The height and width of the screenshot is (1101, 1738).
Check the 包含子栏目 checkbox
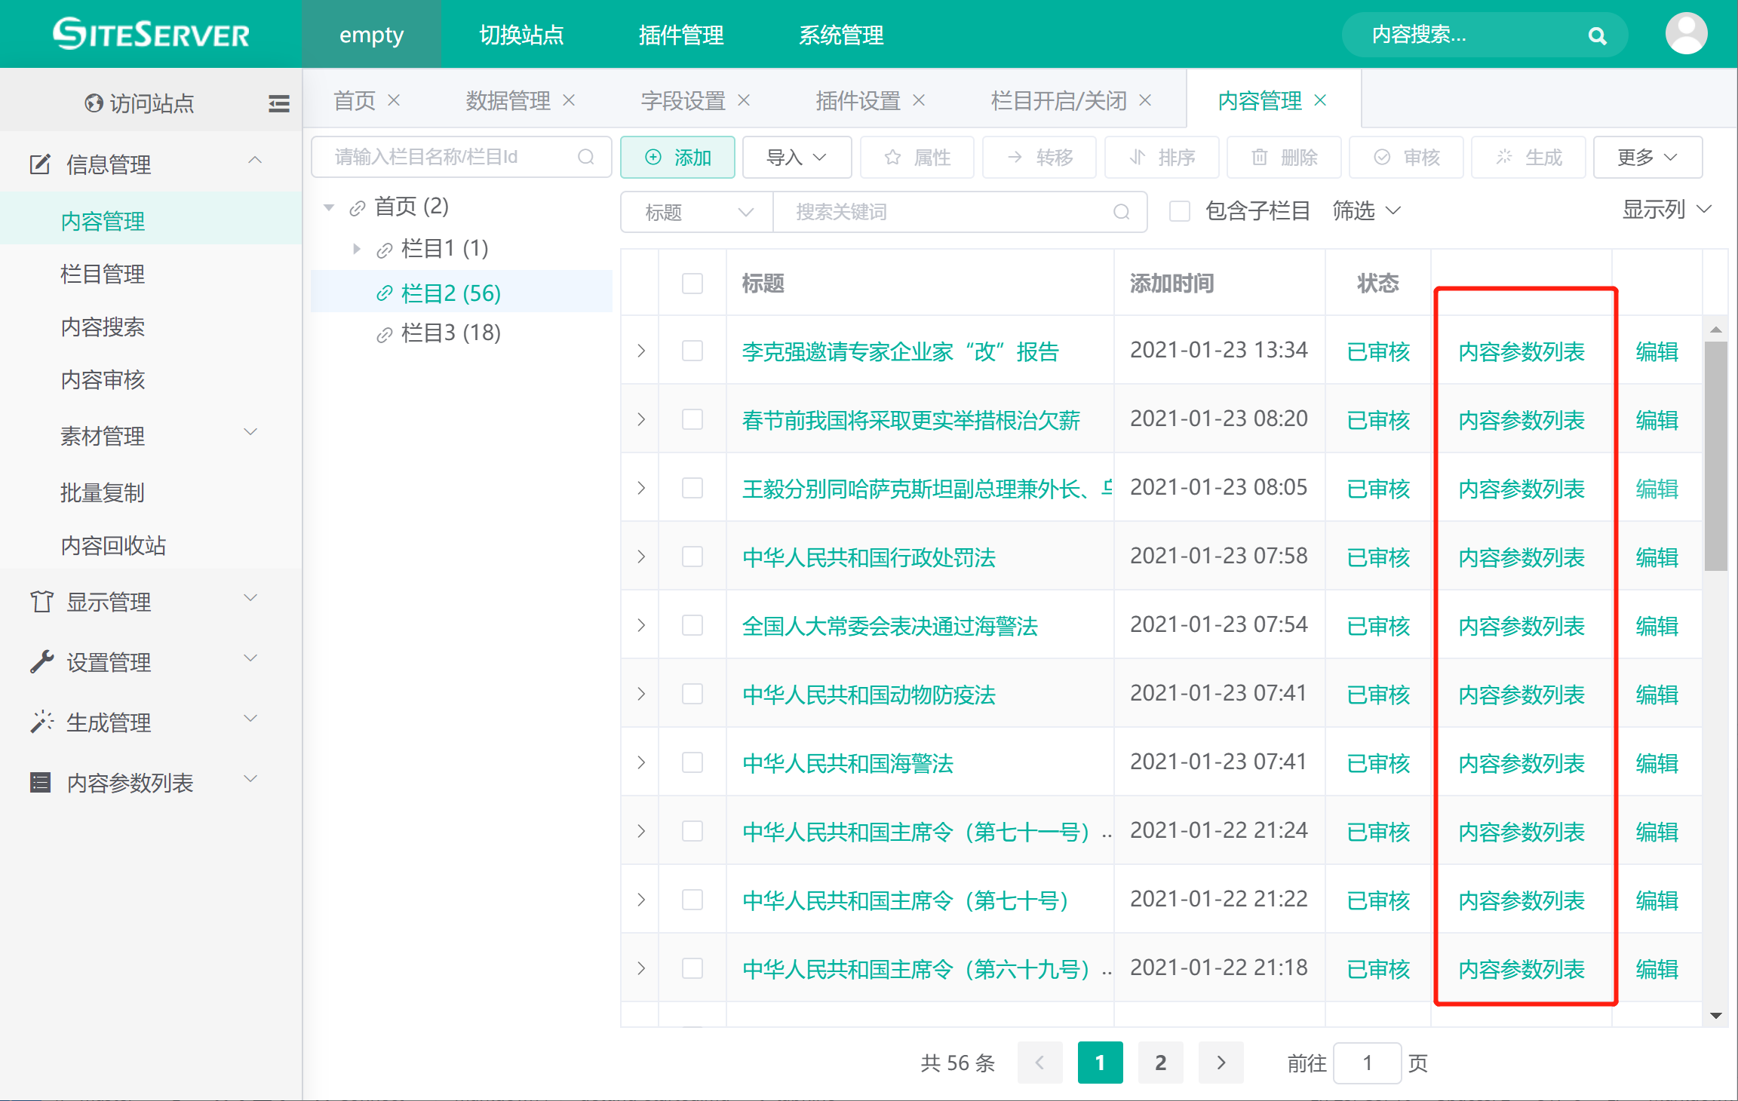(x=1179, y=211)
